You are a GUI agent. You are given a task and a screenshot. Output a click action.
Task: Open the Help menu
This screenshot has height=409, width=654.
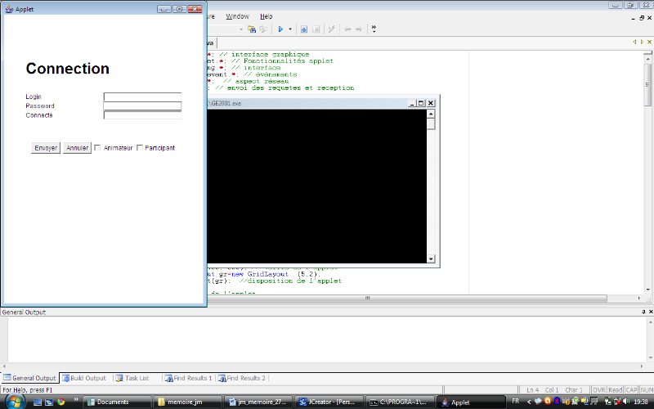267,16
